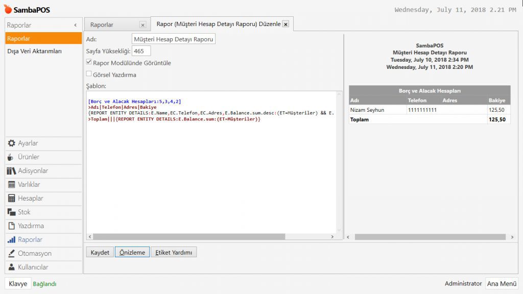523x294 pixels.
Task: Switch to the Raporlar tab
Action: pos(102,24)
